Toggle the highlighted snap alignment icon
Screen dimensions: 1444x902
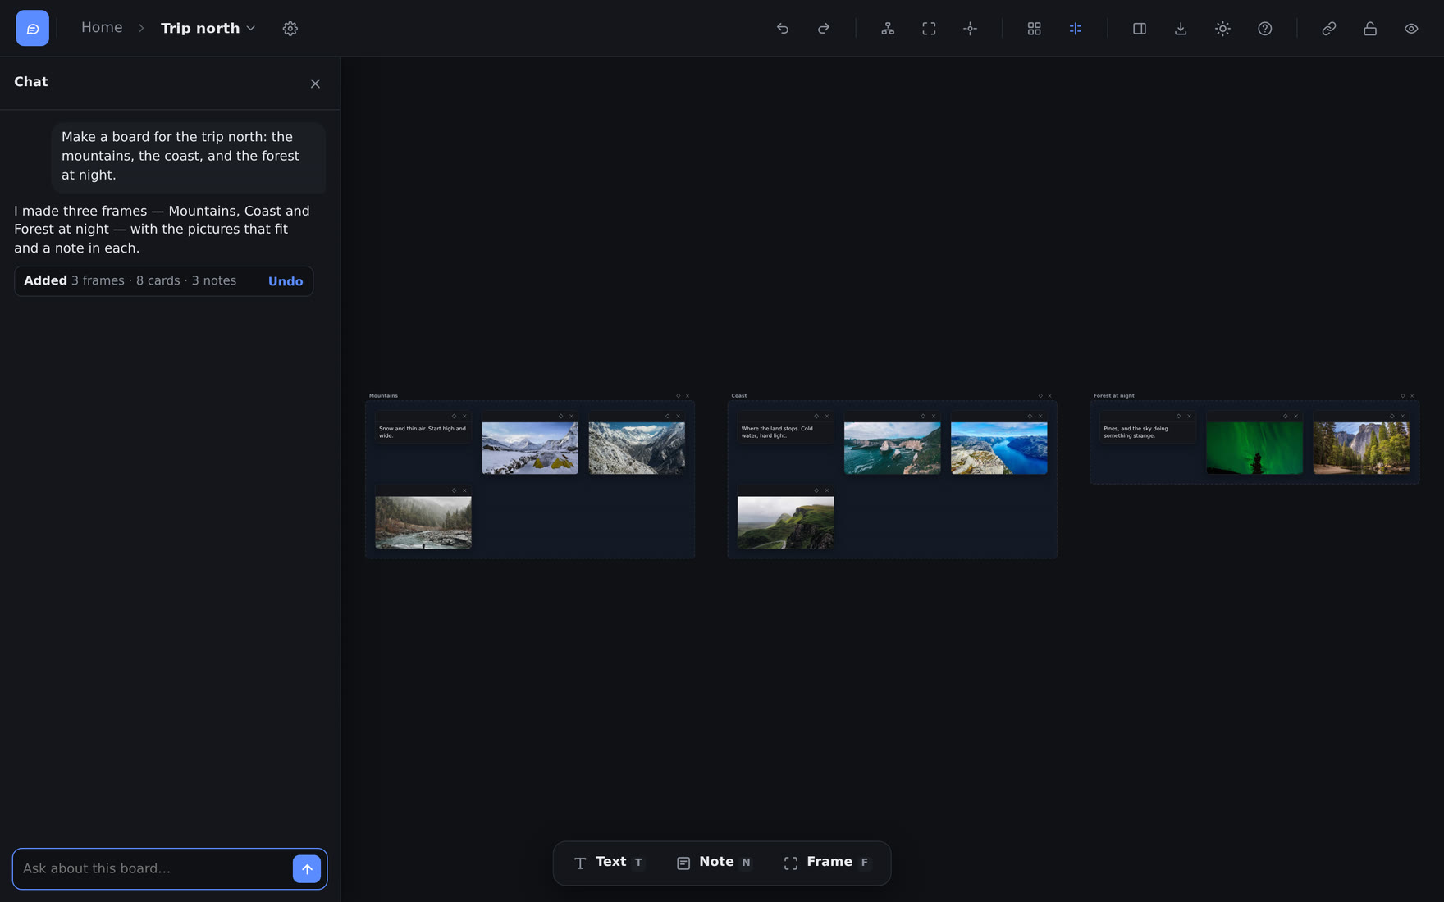pyautogui.click(x=1075, y=29)
